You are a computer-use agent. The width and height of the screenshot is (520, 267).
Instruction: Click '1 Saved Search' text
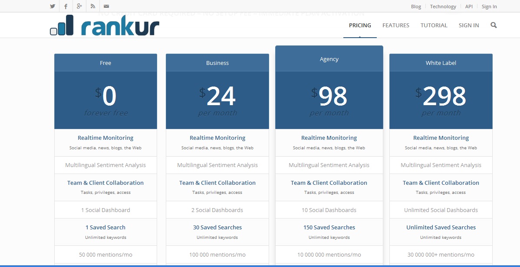[x=105, y=227]
